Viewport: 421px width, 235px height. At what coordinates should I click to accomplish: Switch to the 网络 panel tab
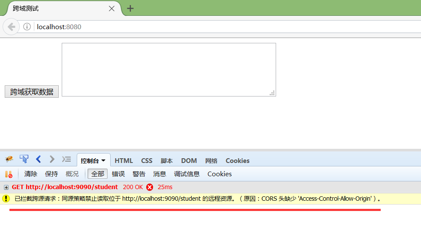tap(211, 161)
